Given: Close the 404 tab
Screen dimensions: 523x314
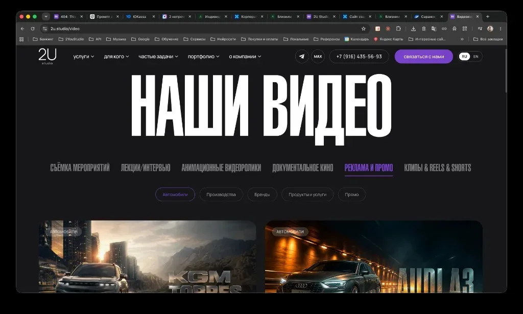Looking at the screenshot, I should pyautogui.click(x=81, y=16).
